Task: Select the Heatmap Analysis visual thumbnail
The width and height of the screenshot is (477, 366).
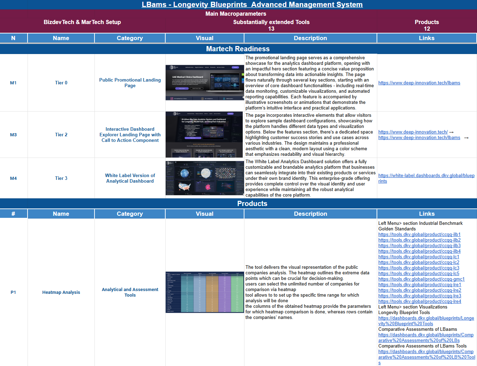Action: click(204, 292)
